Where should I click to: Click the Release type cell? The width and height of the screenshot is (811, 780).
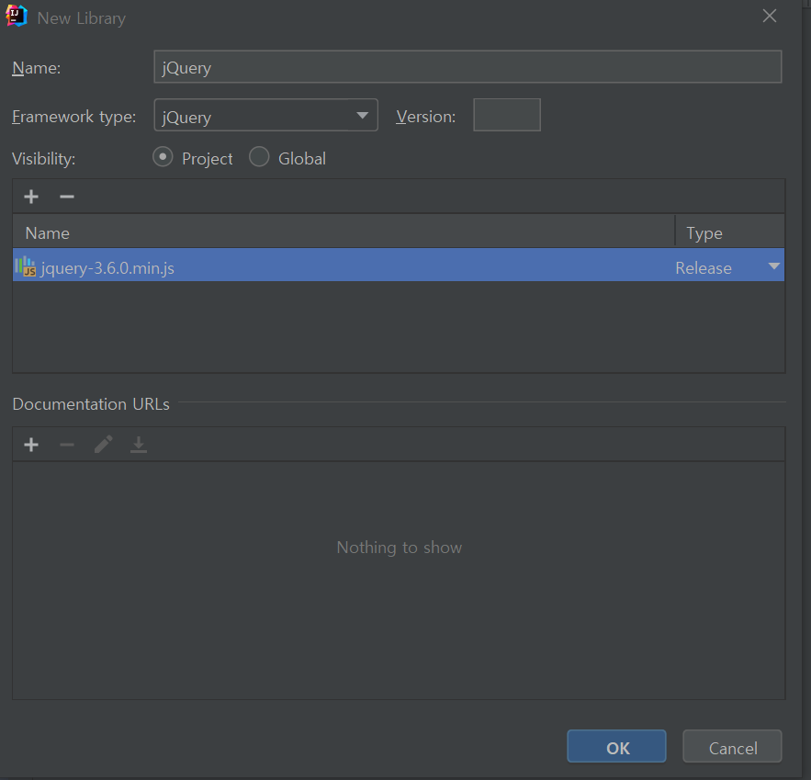pos(729,266)
